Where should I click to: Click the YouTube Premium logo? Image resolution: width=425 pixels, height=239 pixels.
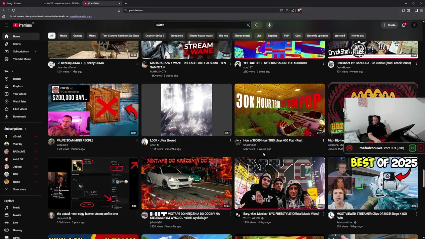point(23,25)
